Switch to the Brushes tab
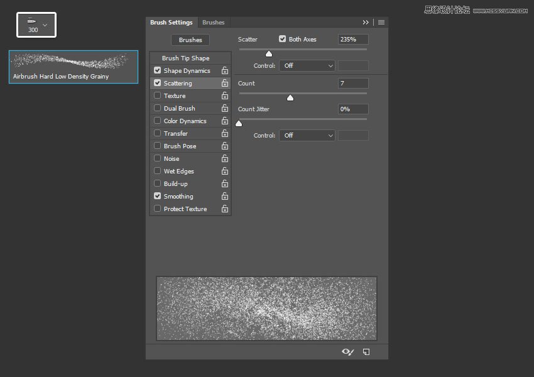The image size is (534, 377). 213,23
